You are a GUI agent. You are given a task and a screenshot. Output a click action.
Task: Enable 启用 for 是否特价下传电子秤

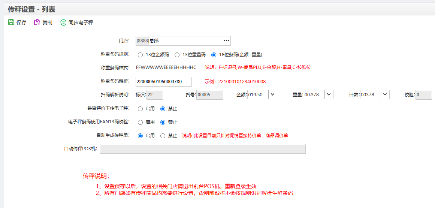141,109
